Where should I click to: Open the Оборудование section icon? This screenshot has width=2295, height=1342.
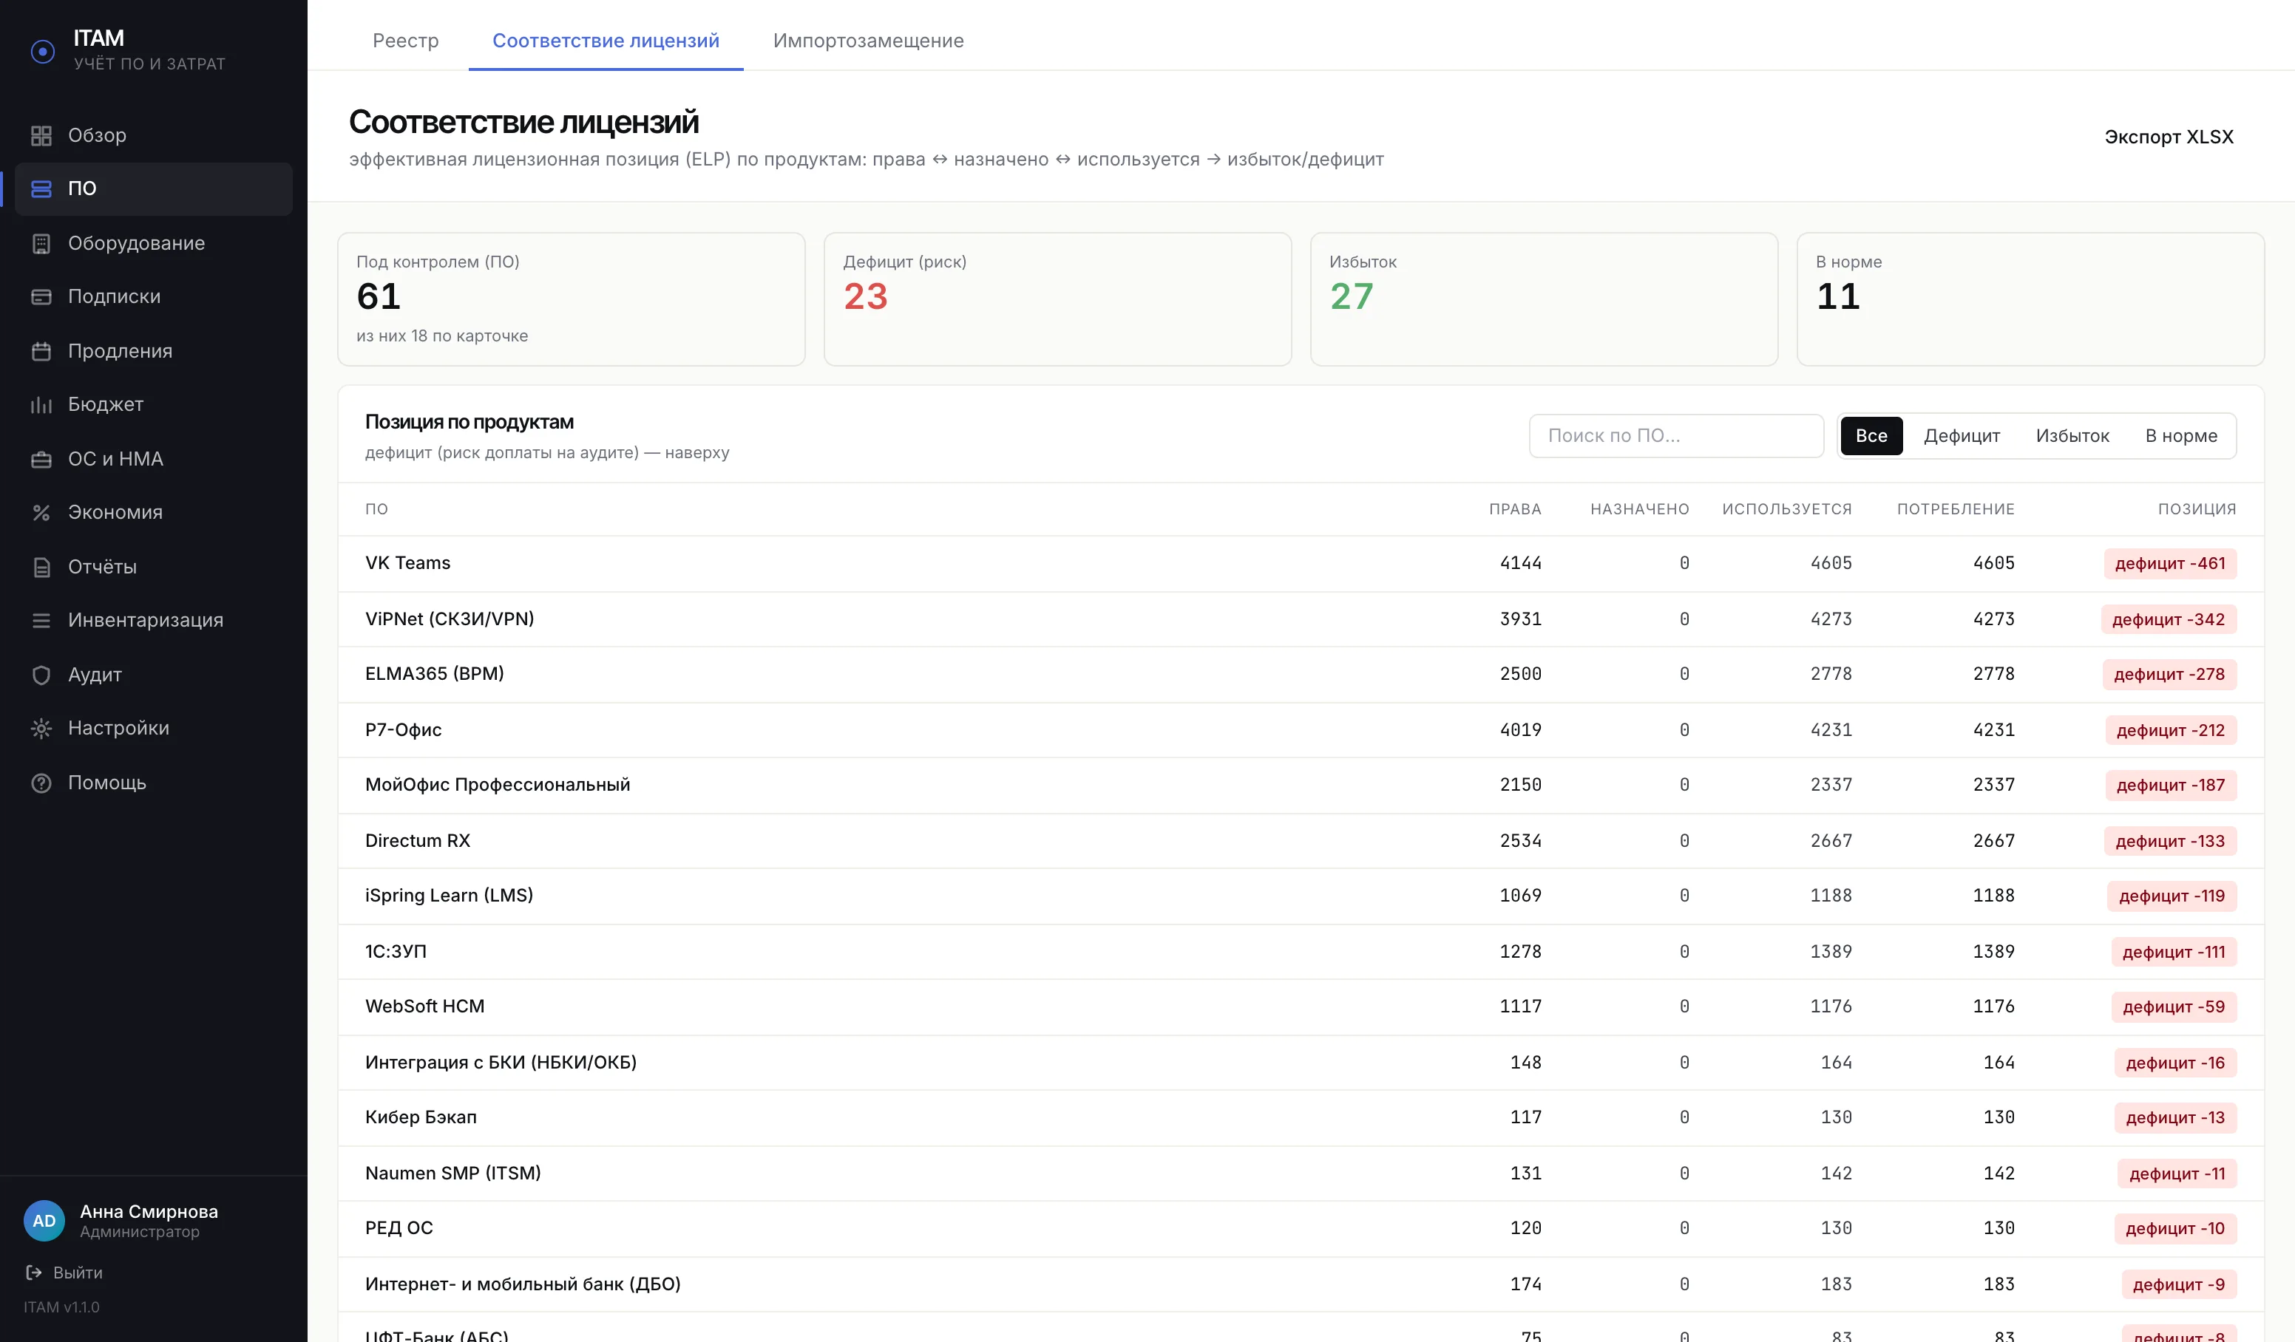pyautogui.click(x=41, y=243)
